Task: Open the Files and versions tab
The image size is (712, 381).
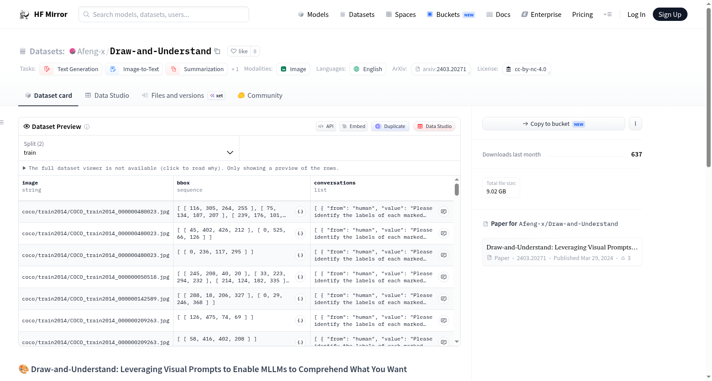Action: point(183,95)
